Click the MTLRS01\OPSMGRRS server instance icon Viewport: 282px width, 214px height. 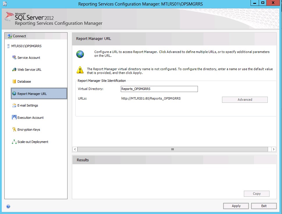tap(8, 46)
